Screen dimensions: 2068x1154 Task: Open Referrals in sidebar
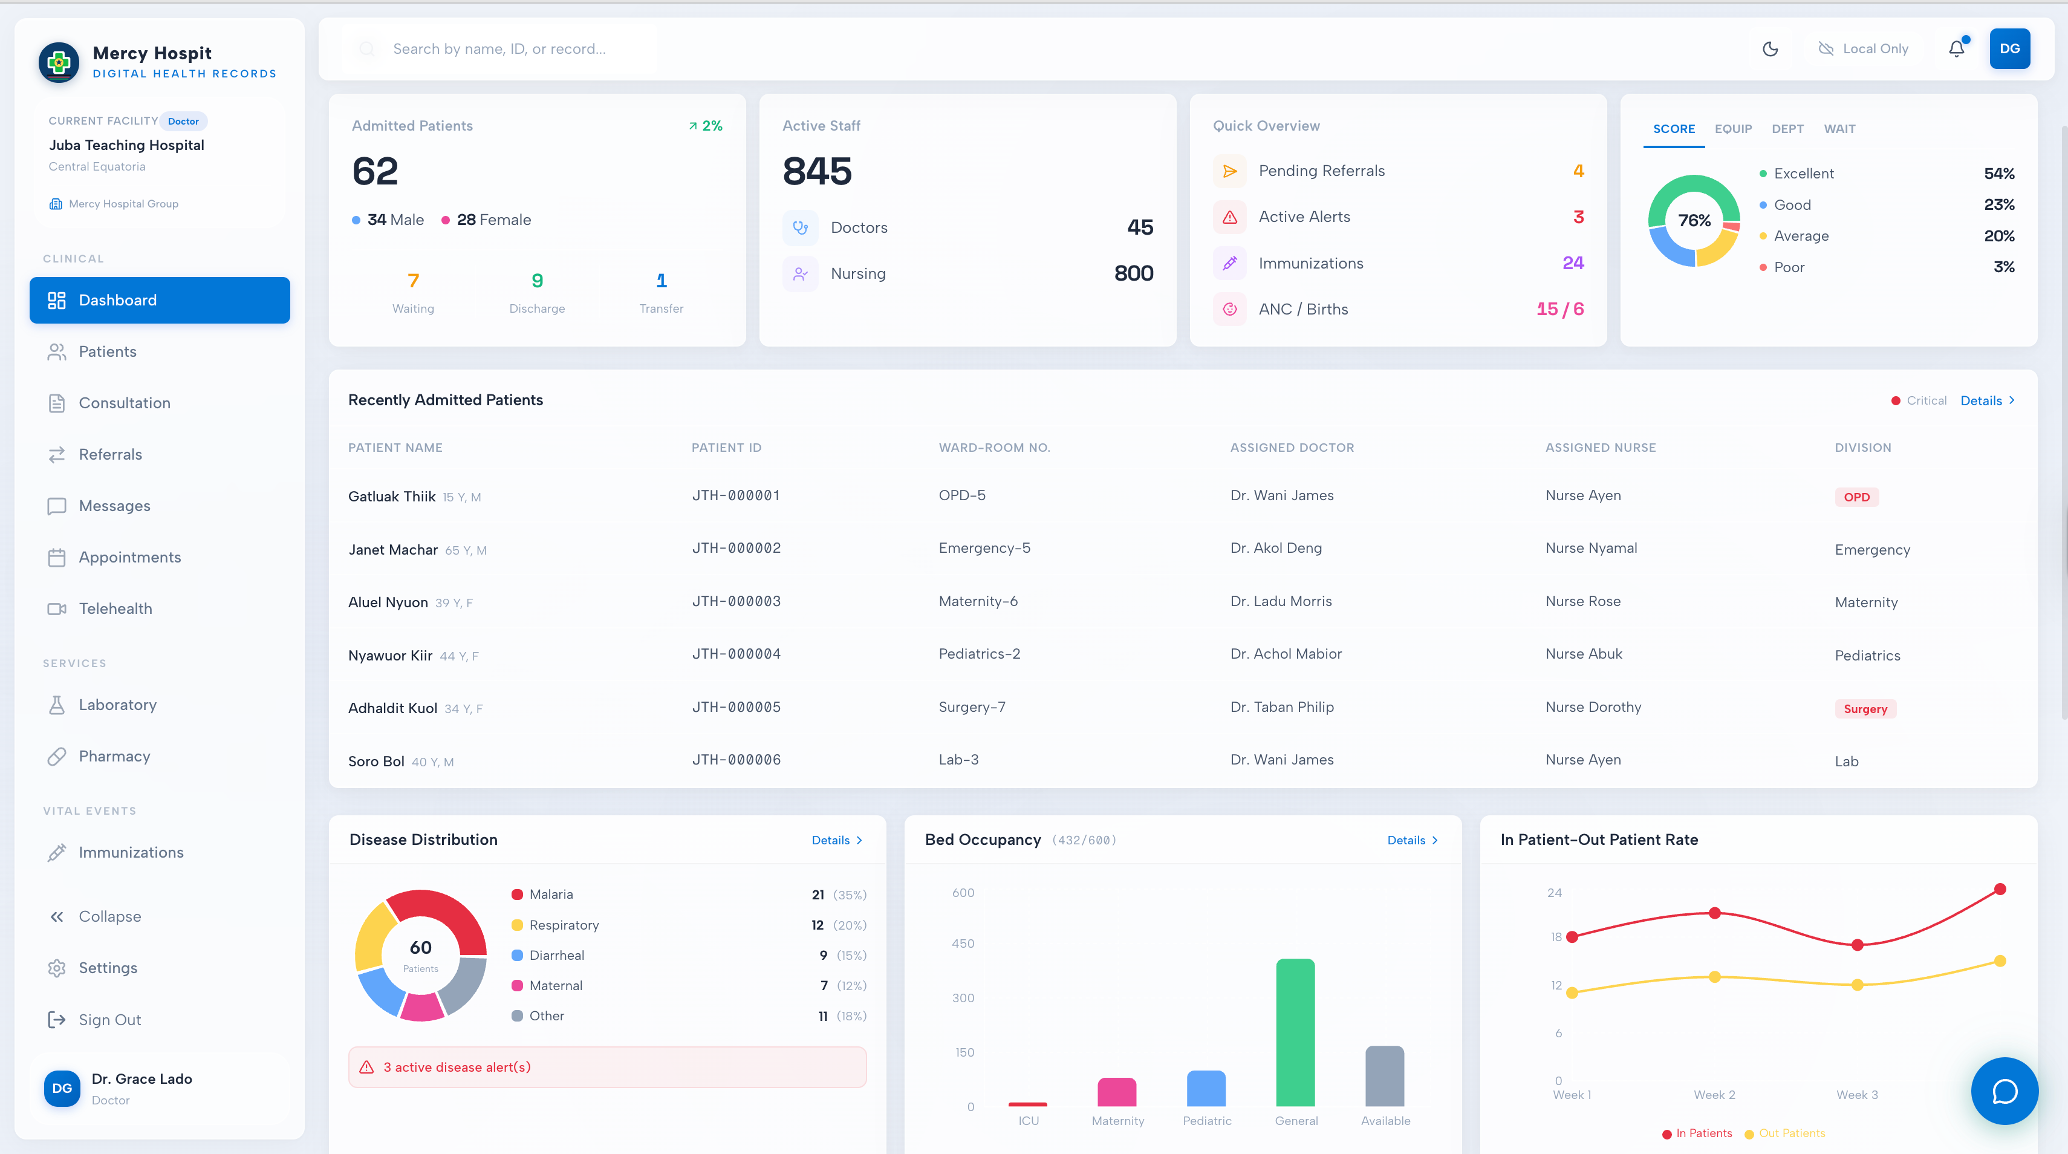pos(160,455)
